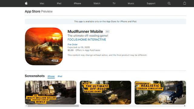
Task: Click the Realistic Terrain Simulation screenshot
Action: pyautogui.click(x=160, y=93)
